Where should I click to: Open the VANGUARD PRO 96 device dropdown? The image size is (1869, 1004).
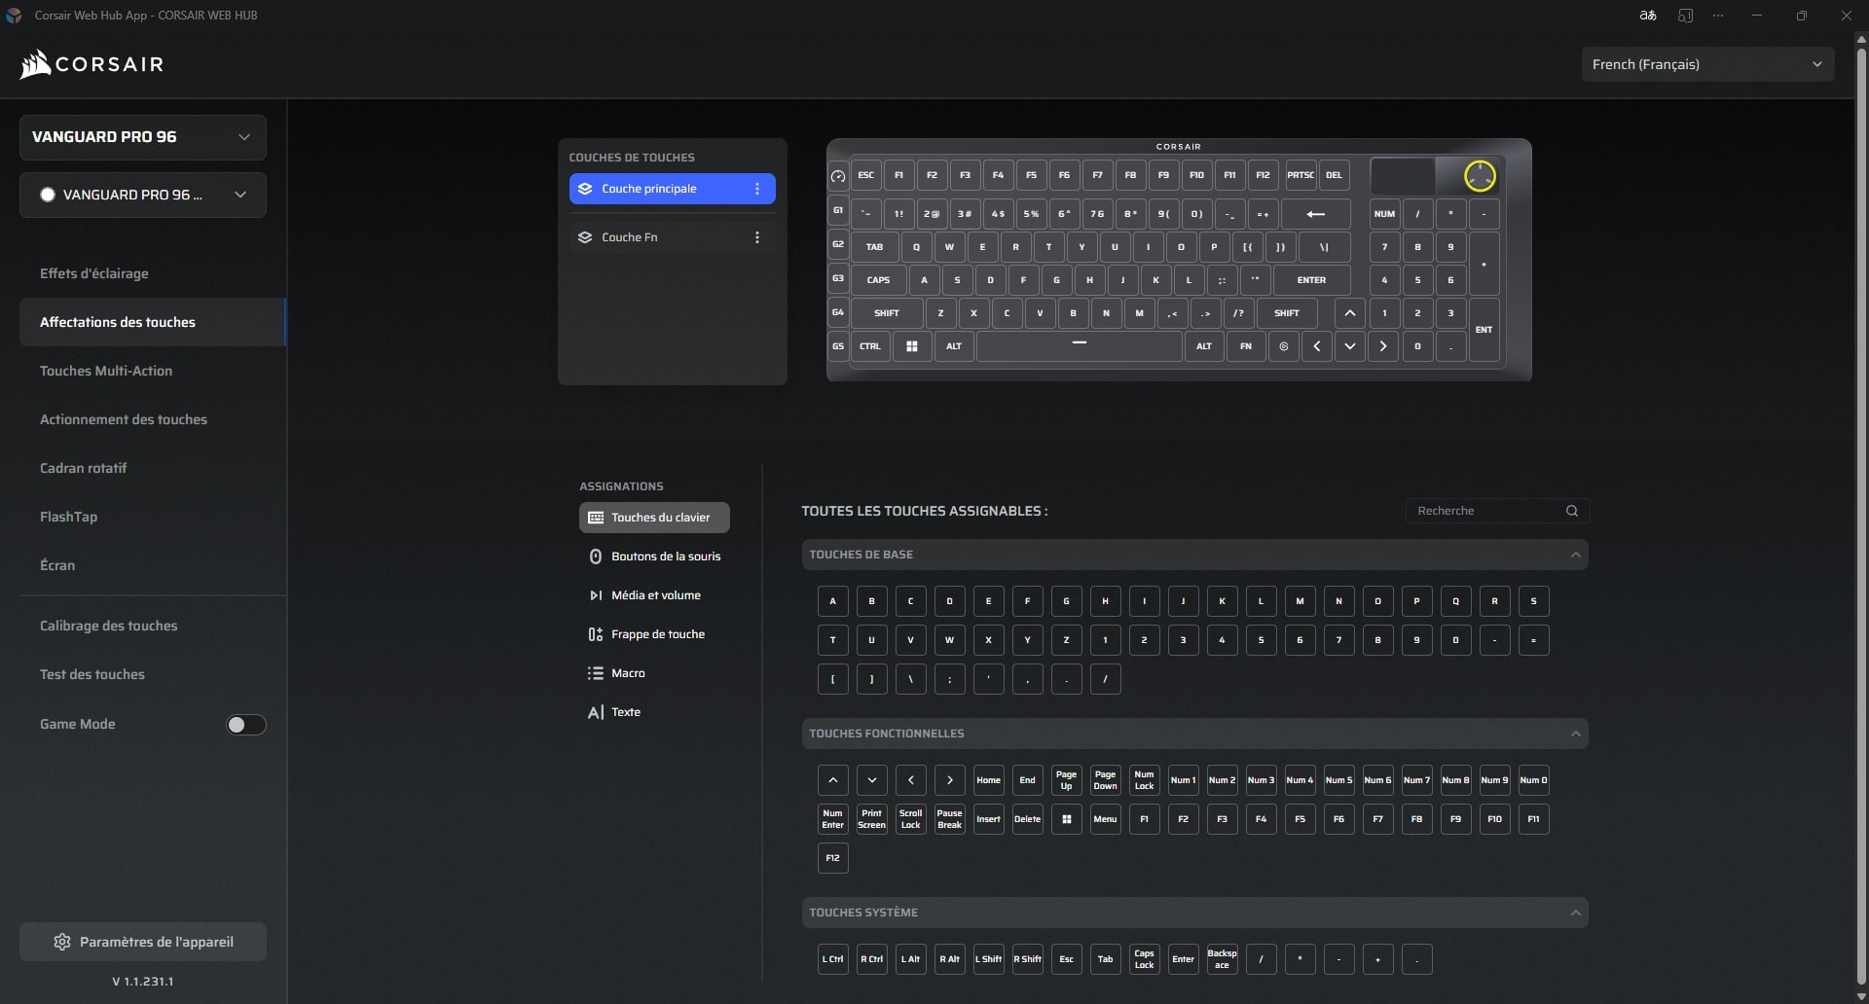tap(142, 137)
